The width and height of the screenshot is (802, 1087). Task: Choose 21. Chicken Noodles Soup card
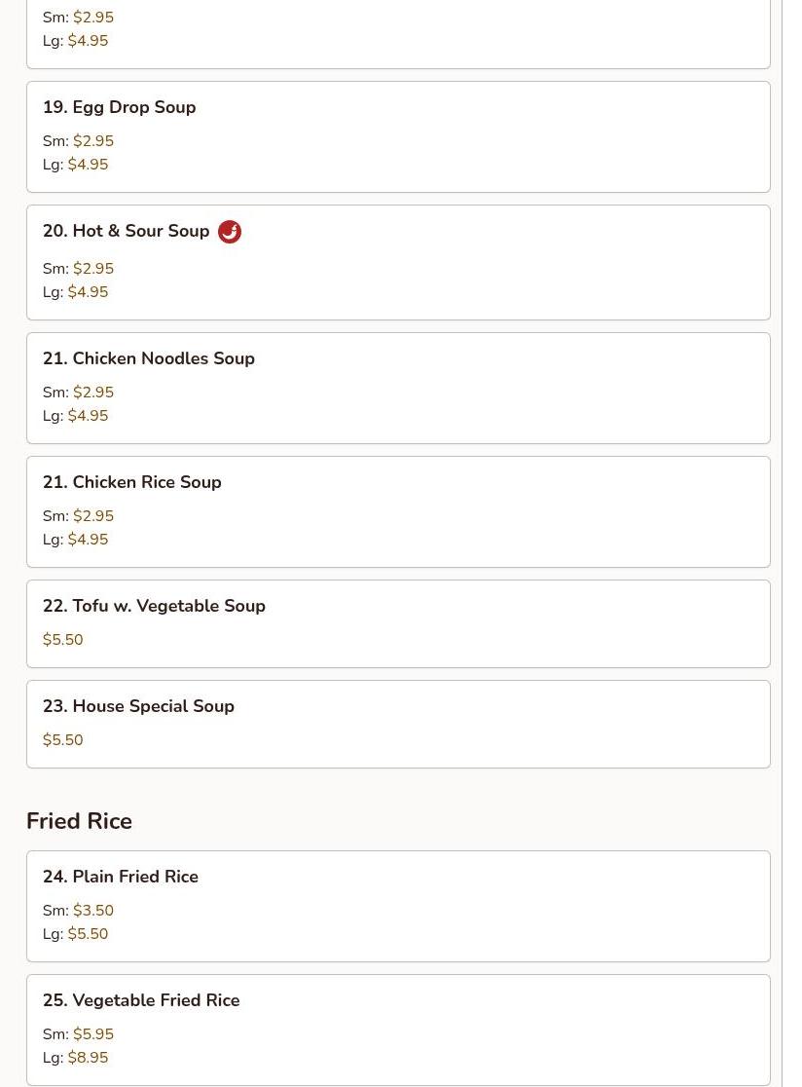pos(398,389)
